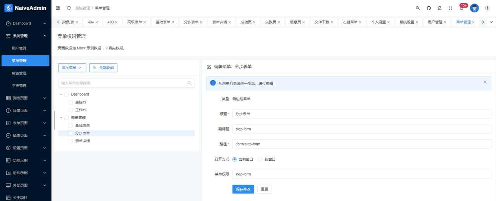Collapse the sidebar with the menu-fold icon
Viewport: 496px width, 201px height.
click(58, 8)
